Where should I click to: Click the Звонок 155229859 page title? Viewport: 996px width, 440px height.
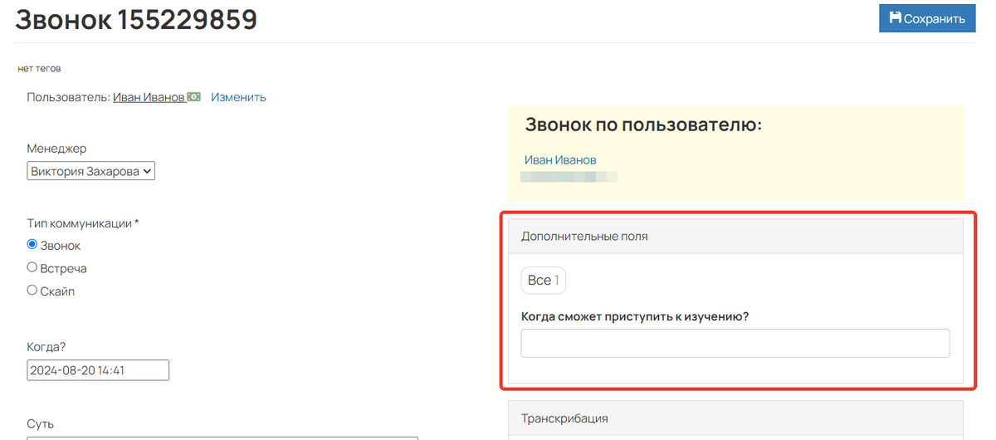(x=136, y=20)
